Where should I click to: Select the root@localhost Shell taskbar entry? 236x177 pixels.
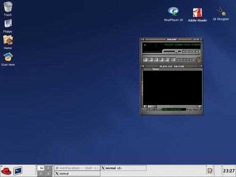coord(77,168)
